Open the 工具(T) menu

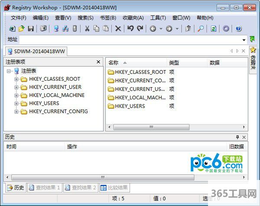coord(158,18)
